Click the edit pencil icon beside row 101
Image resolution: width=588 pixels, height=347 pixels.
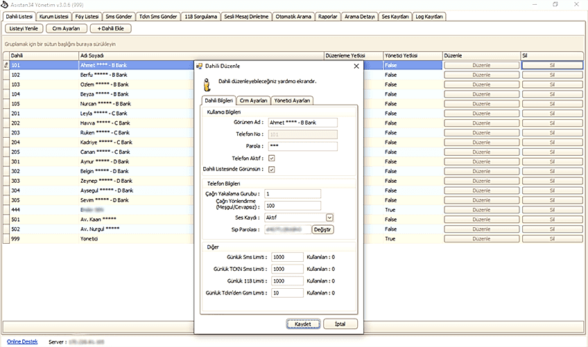click(6, 65)
